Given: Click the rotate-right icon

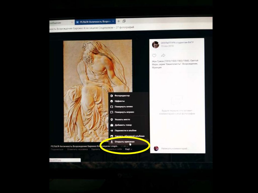Looking at the screenshot, I should pos(112,112).
